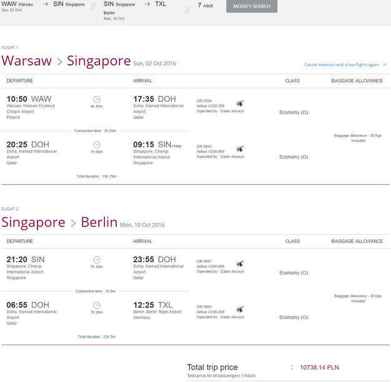The image size is (391, 382).
Task: Close flight selection with the X icon
Action: (x=385, y=64)
